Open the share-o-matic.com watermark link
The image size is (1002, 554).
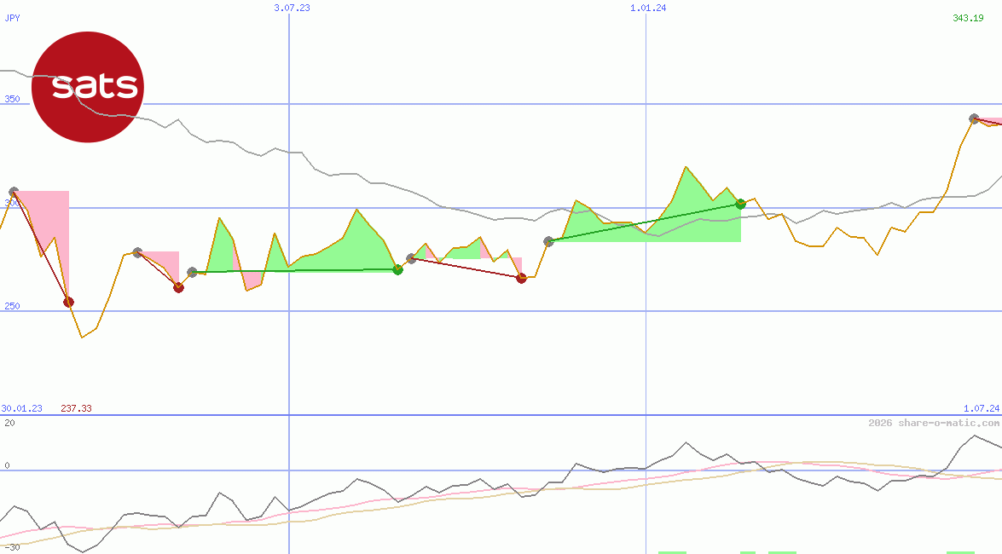934,423
